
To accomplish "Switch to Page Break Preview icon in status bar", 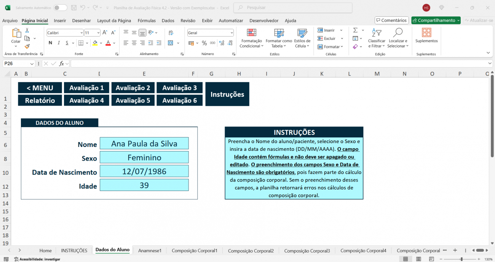I will (432, 259).
